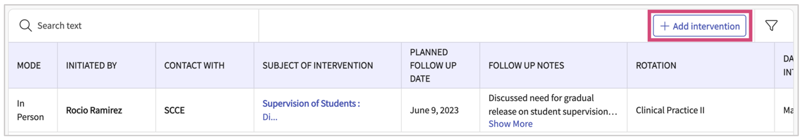The width and height of the screenshot is (802, 140).
Task: Select the CONTACT WITH column header
Action: (x=194, y=66)
